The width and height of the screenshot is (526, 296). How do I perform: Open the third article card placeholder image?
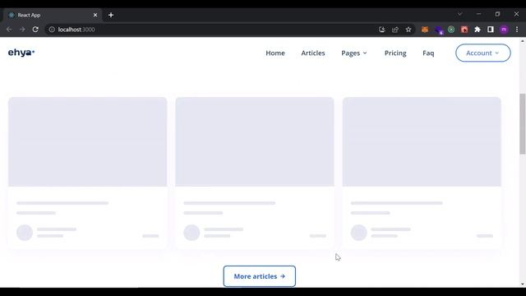(422, 141)
